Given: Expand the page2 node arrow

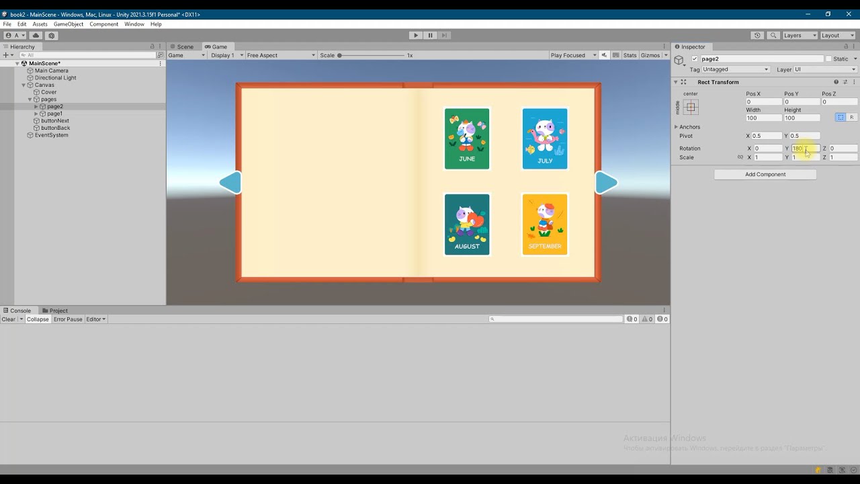Looking at the screenshot, I should 36,107.
